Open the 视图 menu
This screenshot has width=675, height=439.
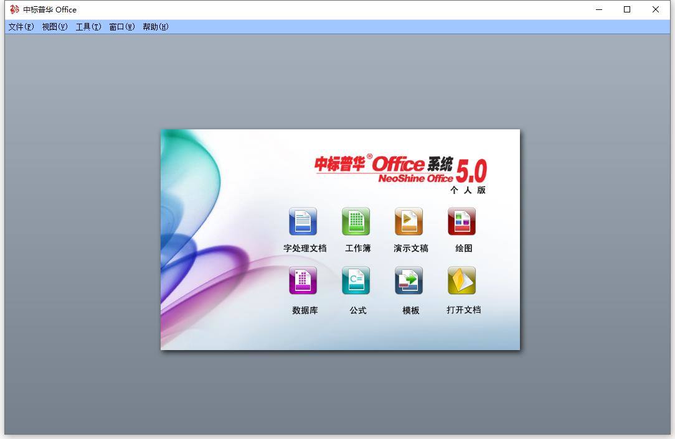(x=54, y=27)
